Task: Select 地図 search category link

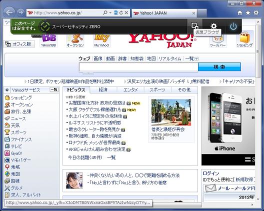Action: coord(151,58)
